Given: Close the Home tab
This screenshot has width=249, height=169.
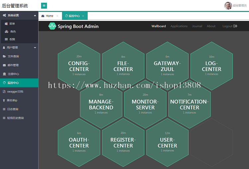Looking at the screenshot, I should [57, 16].
